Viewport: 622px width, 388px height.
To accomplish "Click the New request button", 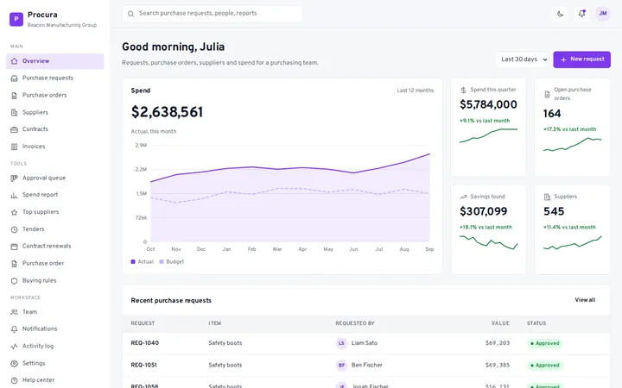I will [582, 59].
